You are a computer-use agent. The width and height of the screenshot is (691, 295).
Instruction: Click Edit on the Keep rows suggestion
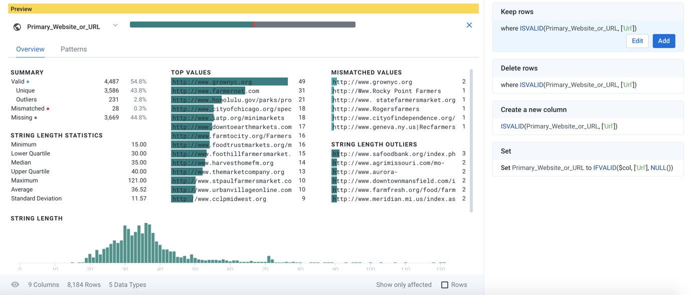coord(637,41)
